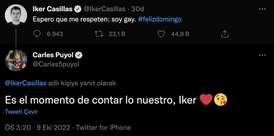Click the retweet arrows icon

99,34
